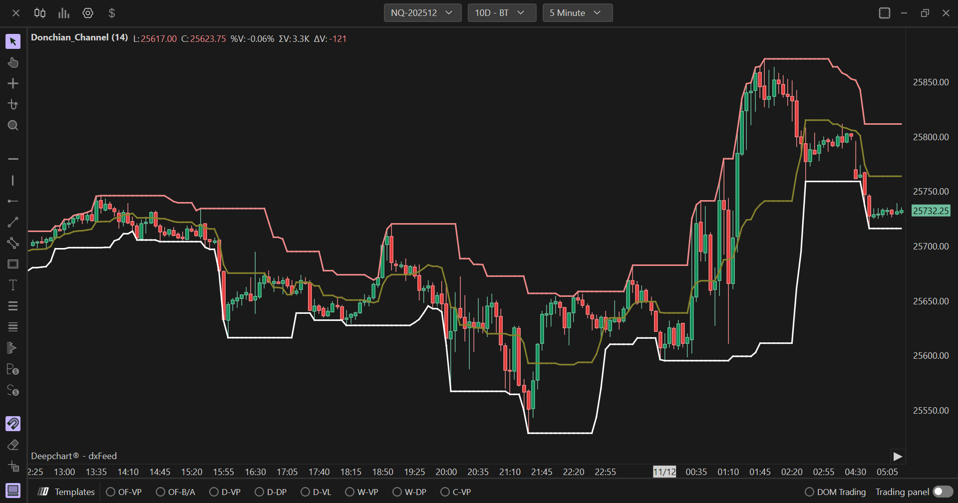Screen dimensions: 958x503
Task: Select the magnifier zoom tool
Action: coord(13,125)
